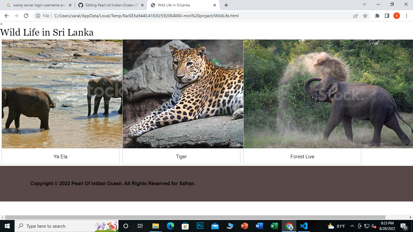Click the share icon in the address bar
This screenshot has width=413, height=232.
[356, 15]
